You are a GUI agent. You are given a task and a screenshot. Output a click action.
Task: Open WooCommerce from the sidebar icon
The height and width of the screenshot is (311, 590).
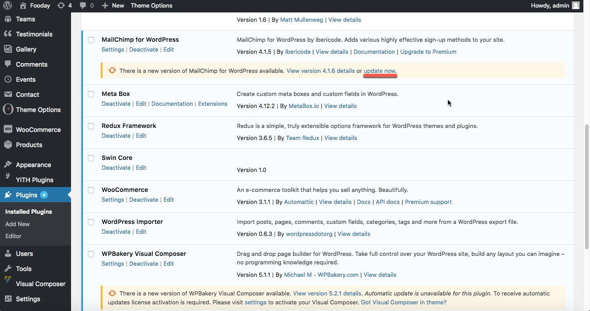8,130
